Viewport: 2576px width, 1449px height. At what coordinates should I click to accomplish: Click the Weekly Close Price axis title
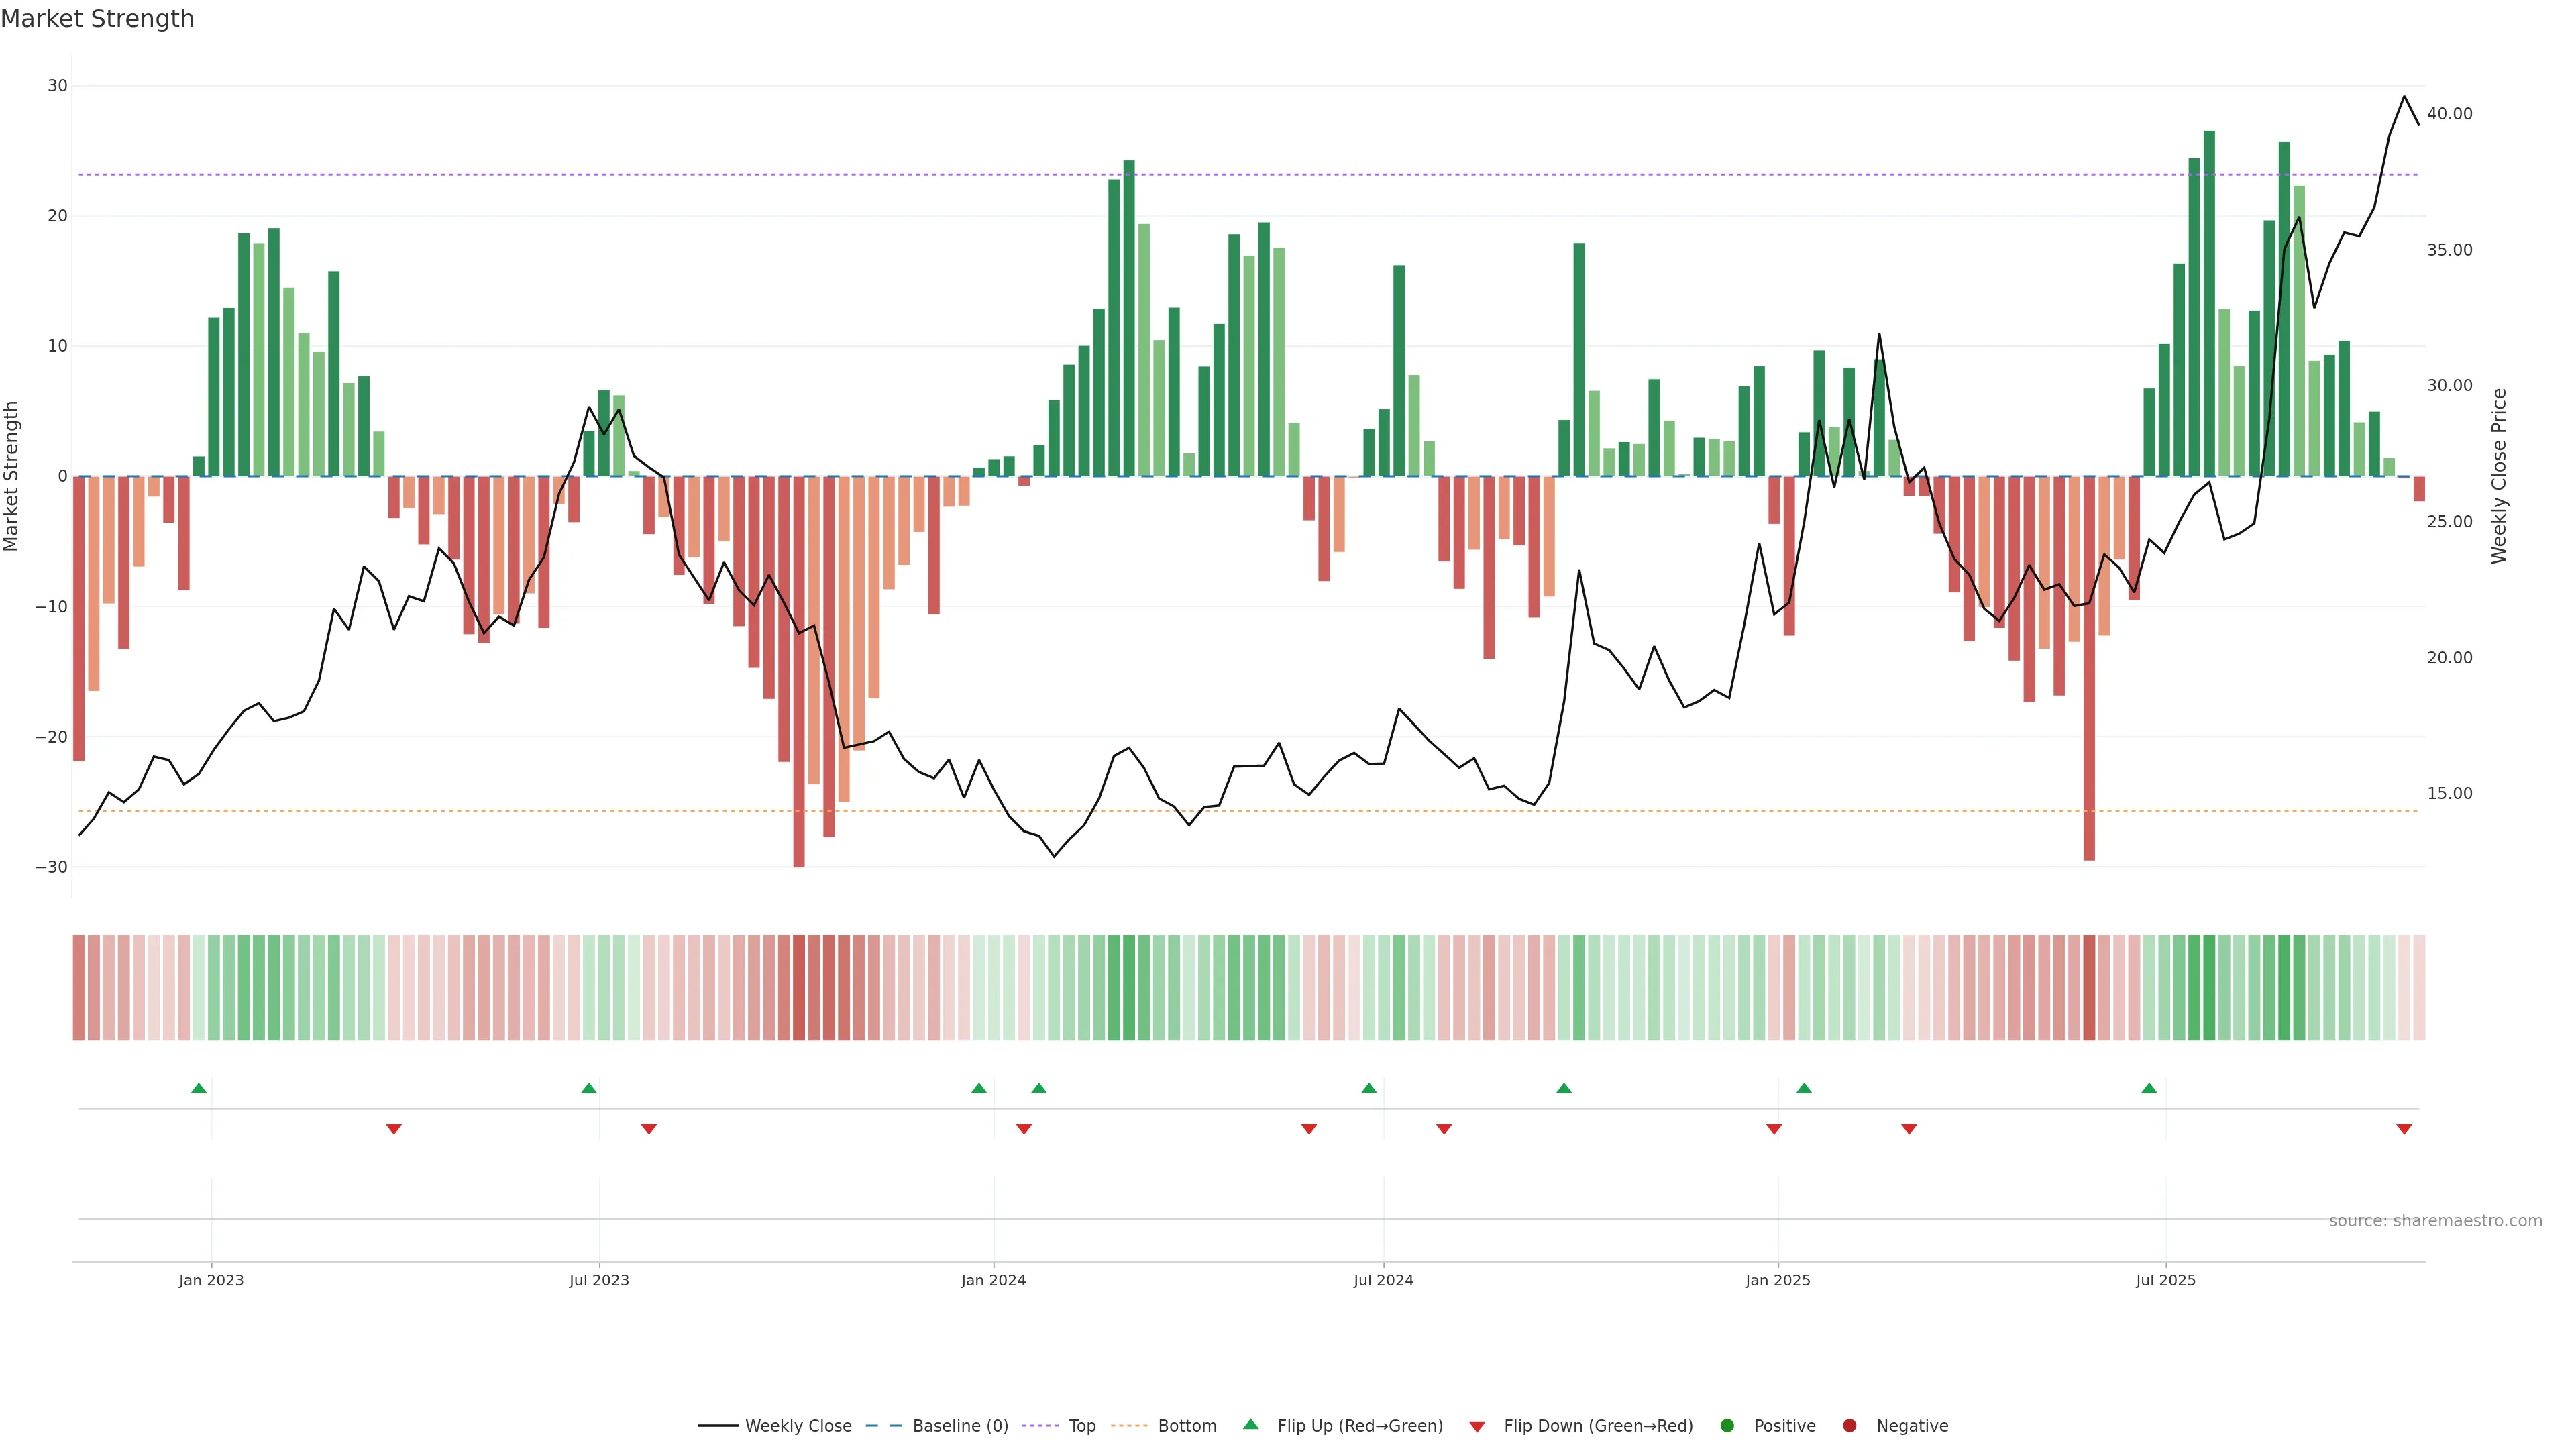(2499, 476)
